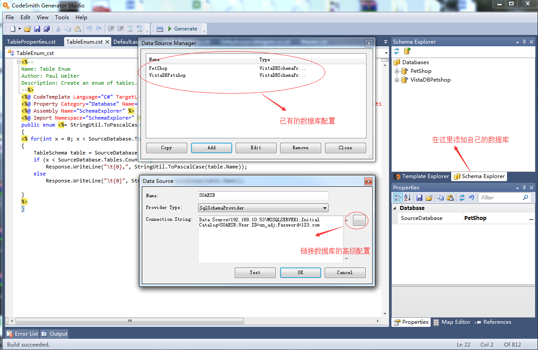The height and width of the screenshot is (350, 538).
Task: Select the PetShop row in Data Source Manager
Action: pos(256,68)
